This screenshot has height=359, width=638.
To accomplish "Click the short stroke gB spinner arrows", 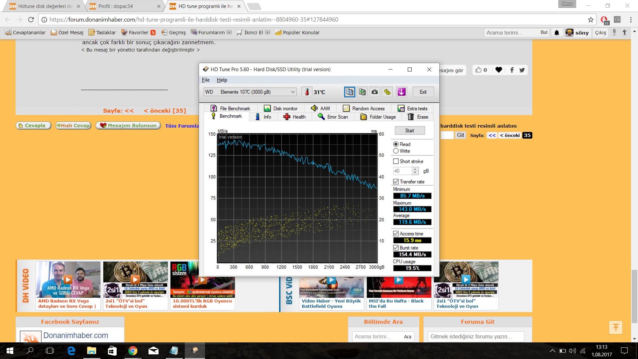I will [x=415, y=171].
